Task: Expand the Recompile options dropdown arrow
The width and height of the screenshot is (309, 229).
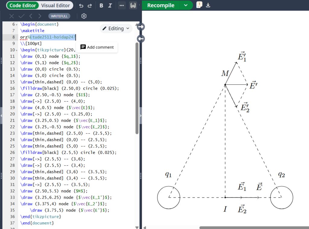Action: pyautogui.click(x=186, y=5)
